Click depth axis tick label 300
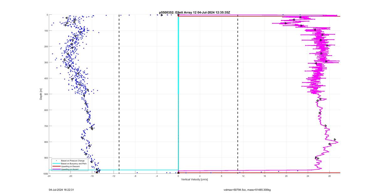Viewport: 376px width, 195px height. pyautogui.click(x=46, y=62)
